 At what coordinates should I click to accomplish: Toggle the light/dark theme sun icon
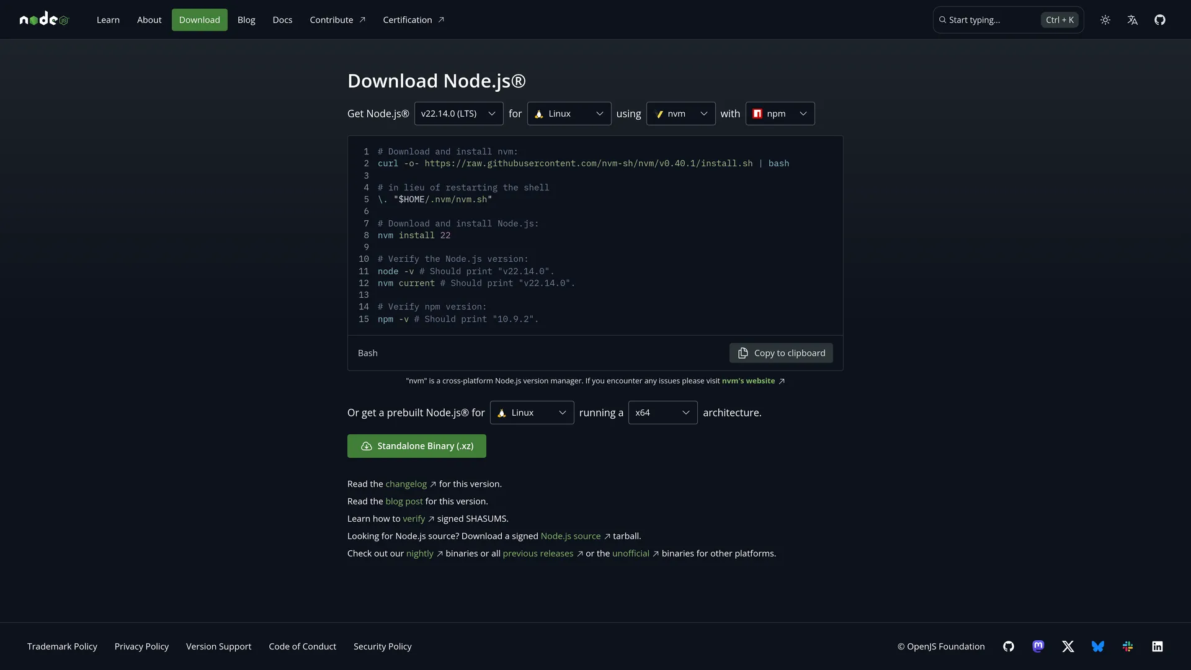pos(1105,20)
